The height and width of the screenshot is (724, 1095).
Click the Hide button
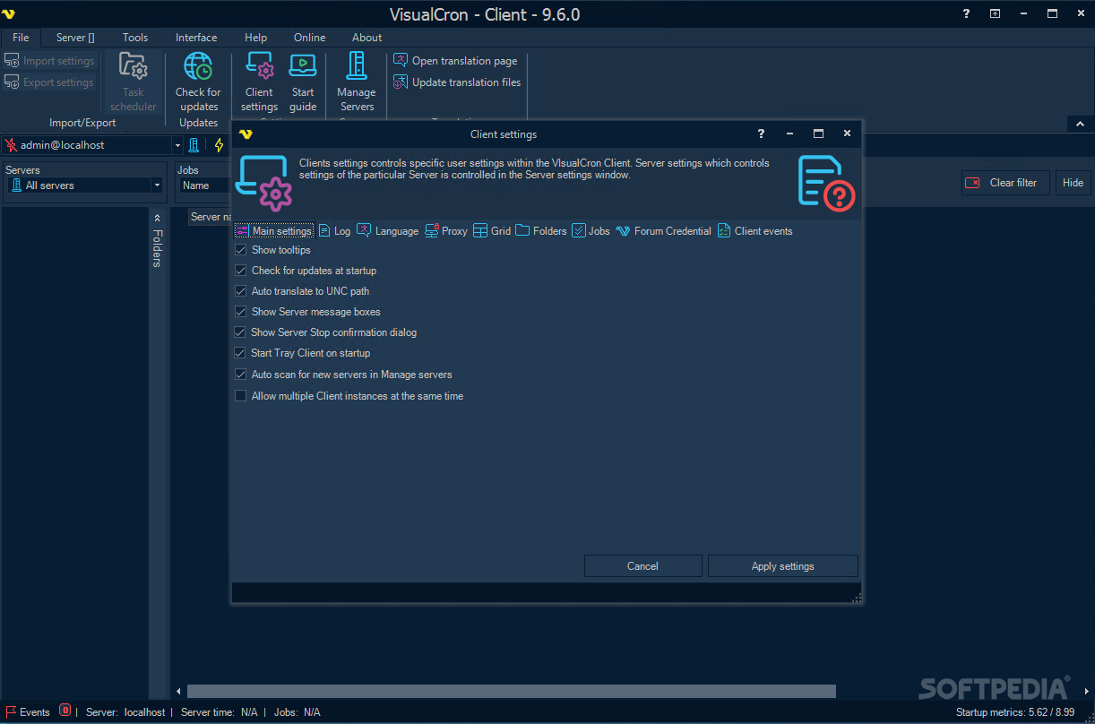pos(1073,183)
